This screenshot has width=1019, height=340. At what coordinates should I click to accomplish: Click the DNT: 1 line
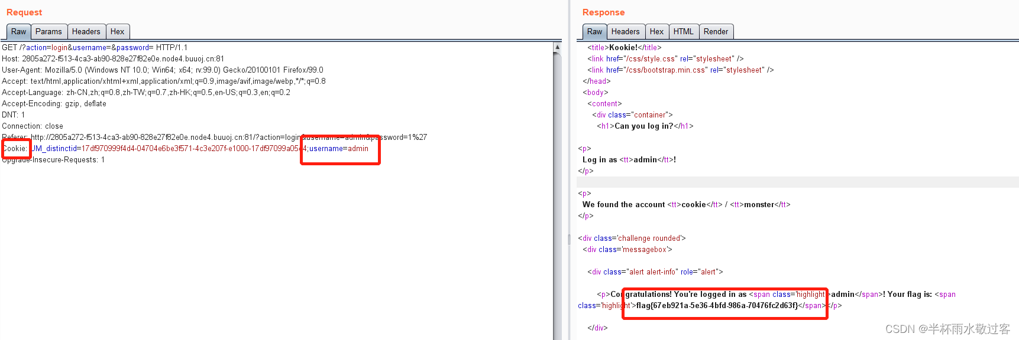coord(14,115)
